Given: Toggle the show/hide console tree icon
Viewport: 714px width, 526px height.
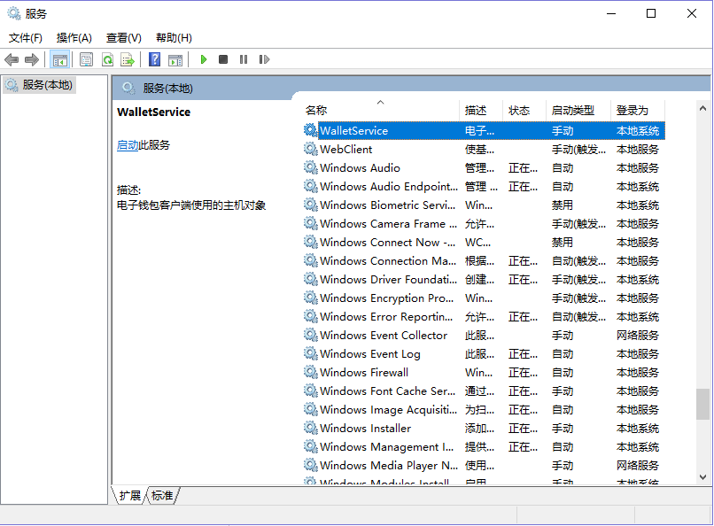Looking at the screenshot, I should [x=60, y=59].
